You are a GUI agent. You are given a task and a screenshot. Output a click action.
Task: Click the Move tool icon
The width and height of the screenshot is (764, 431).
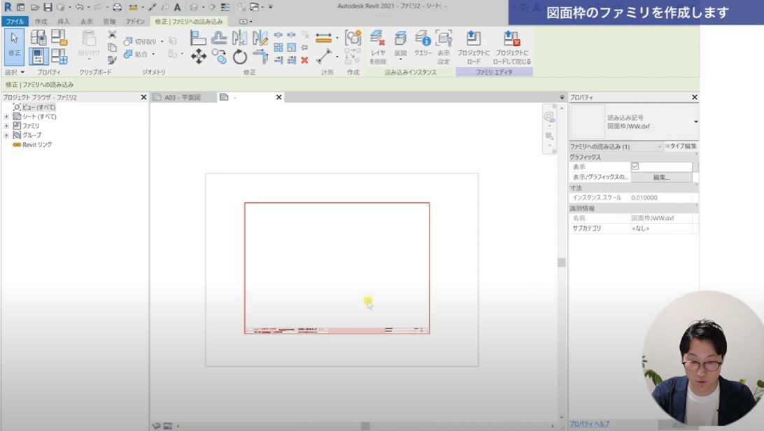point(199,57)
